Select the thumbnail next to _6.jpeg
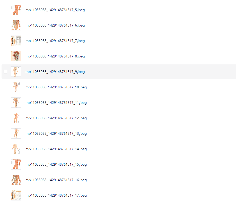The height and width of the screenshot is (202, 236). coord(16,25)
